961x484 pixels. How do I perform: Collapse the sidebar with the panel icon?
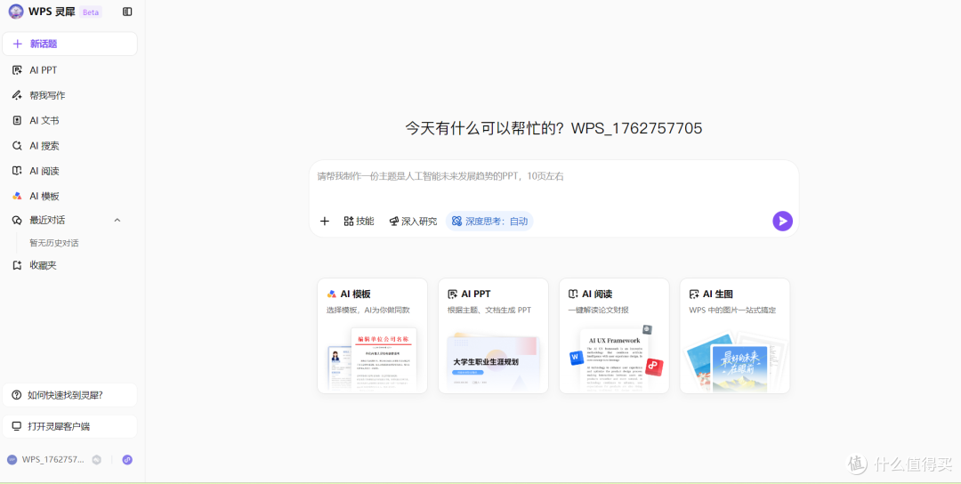127,12
